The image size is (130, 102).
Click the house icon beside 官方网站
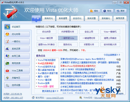[33, 98]
